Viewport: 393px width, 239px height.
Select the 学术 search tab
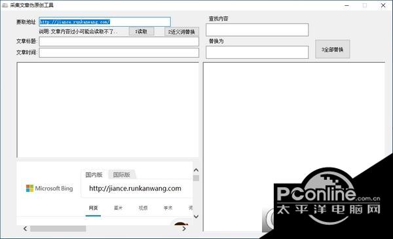(168, 208)
